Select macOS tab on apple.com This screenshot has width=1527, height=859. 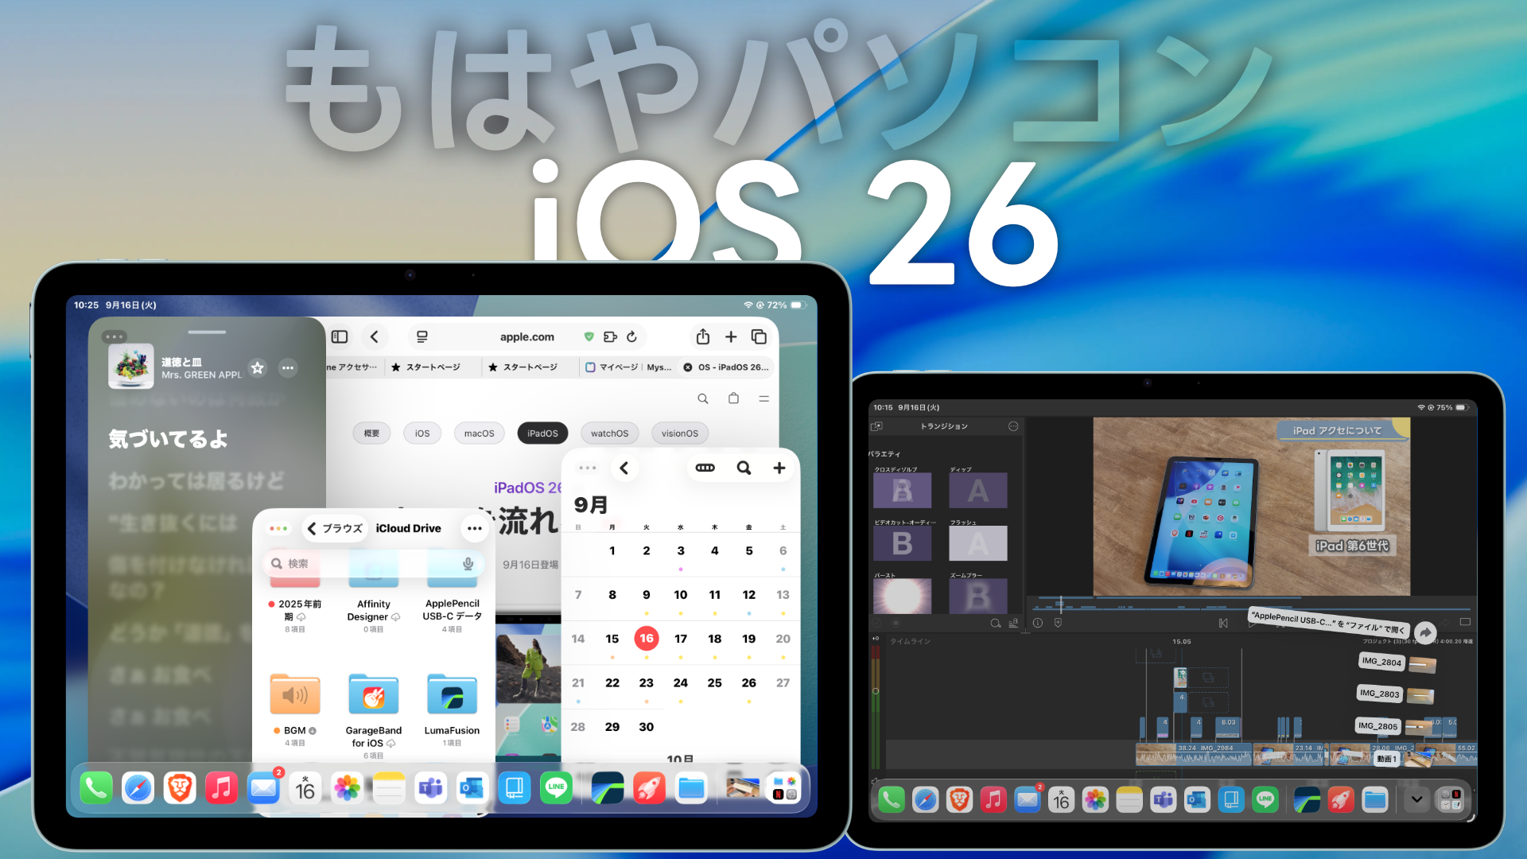coord(480,433)
